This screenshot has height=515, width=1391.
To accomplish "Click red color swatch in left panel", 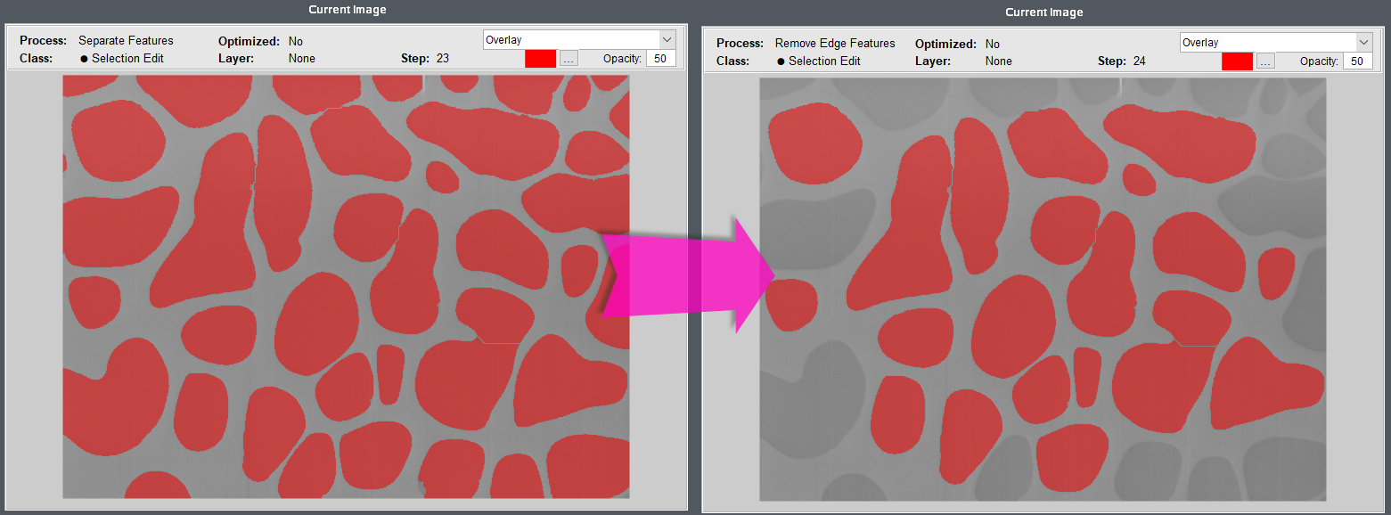I will (x=541, y=59).
